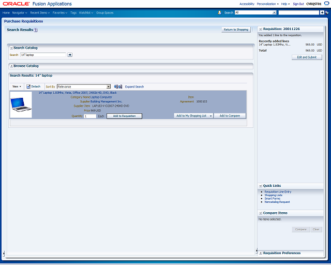
Task: Open the 14" Laptop 1.83Mhz item title link
Action: [x=78, y=93]
